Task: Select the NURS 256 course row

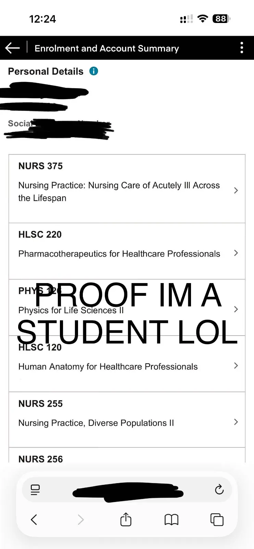Action: coord(127,455)
